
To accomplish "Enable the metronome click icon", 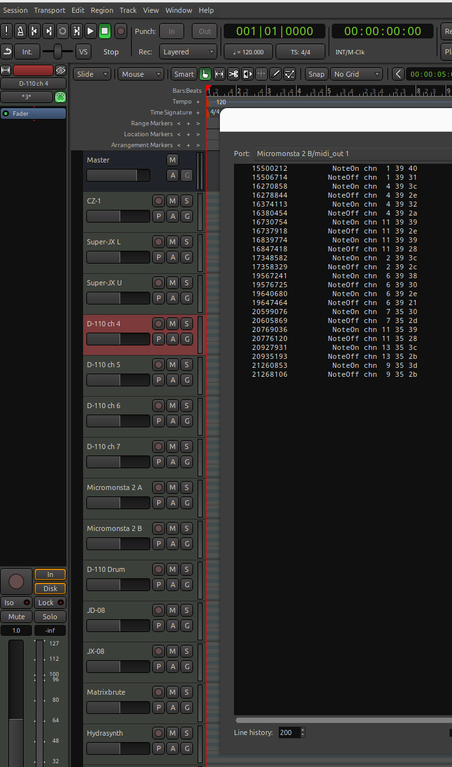I will pos(20,31).
